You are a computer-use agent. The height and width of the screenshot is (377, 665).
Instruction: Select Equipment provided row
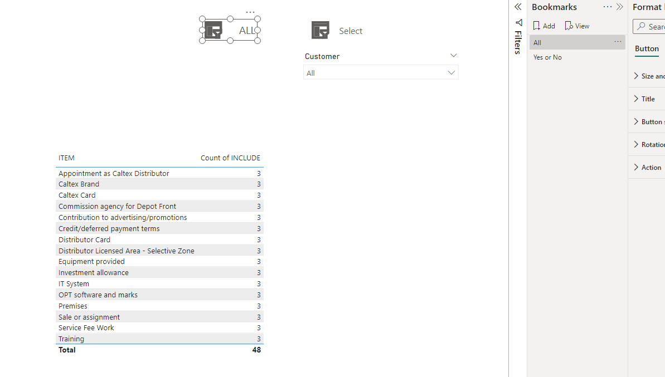point(159,261)
